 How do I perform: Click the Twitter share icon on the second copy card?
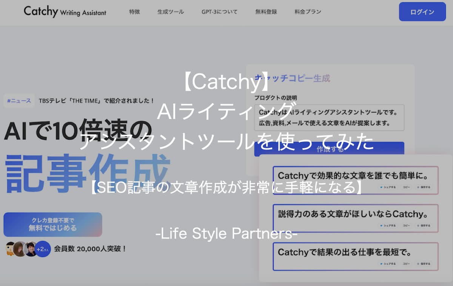click(381, 225)
